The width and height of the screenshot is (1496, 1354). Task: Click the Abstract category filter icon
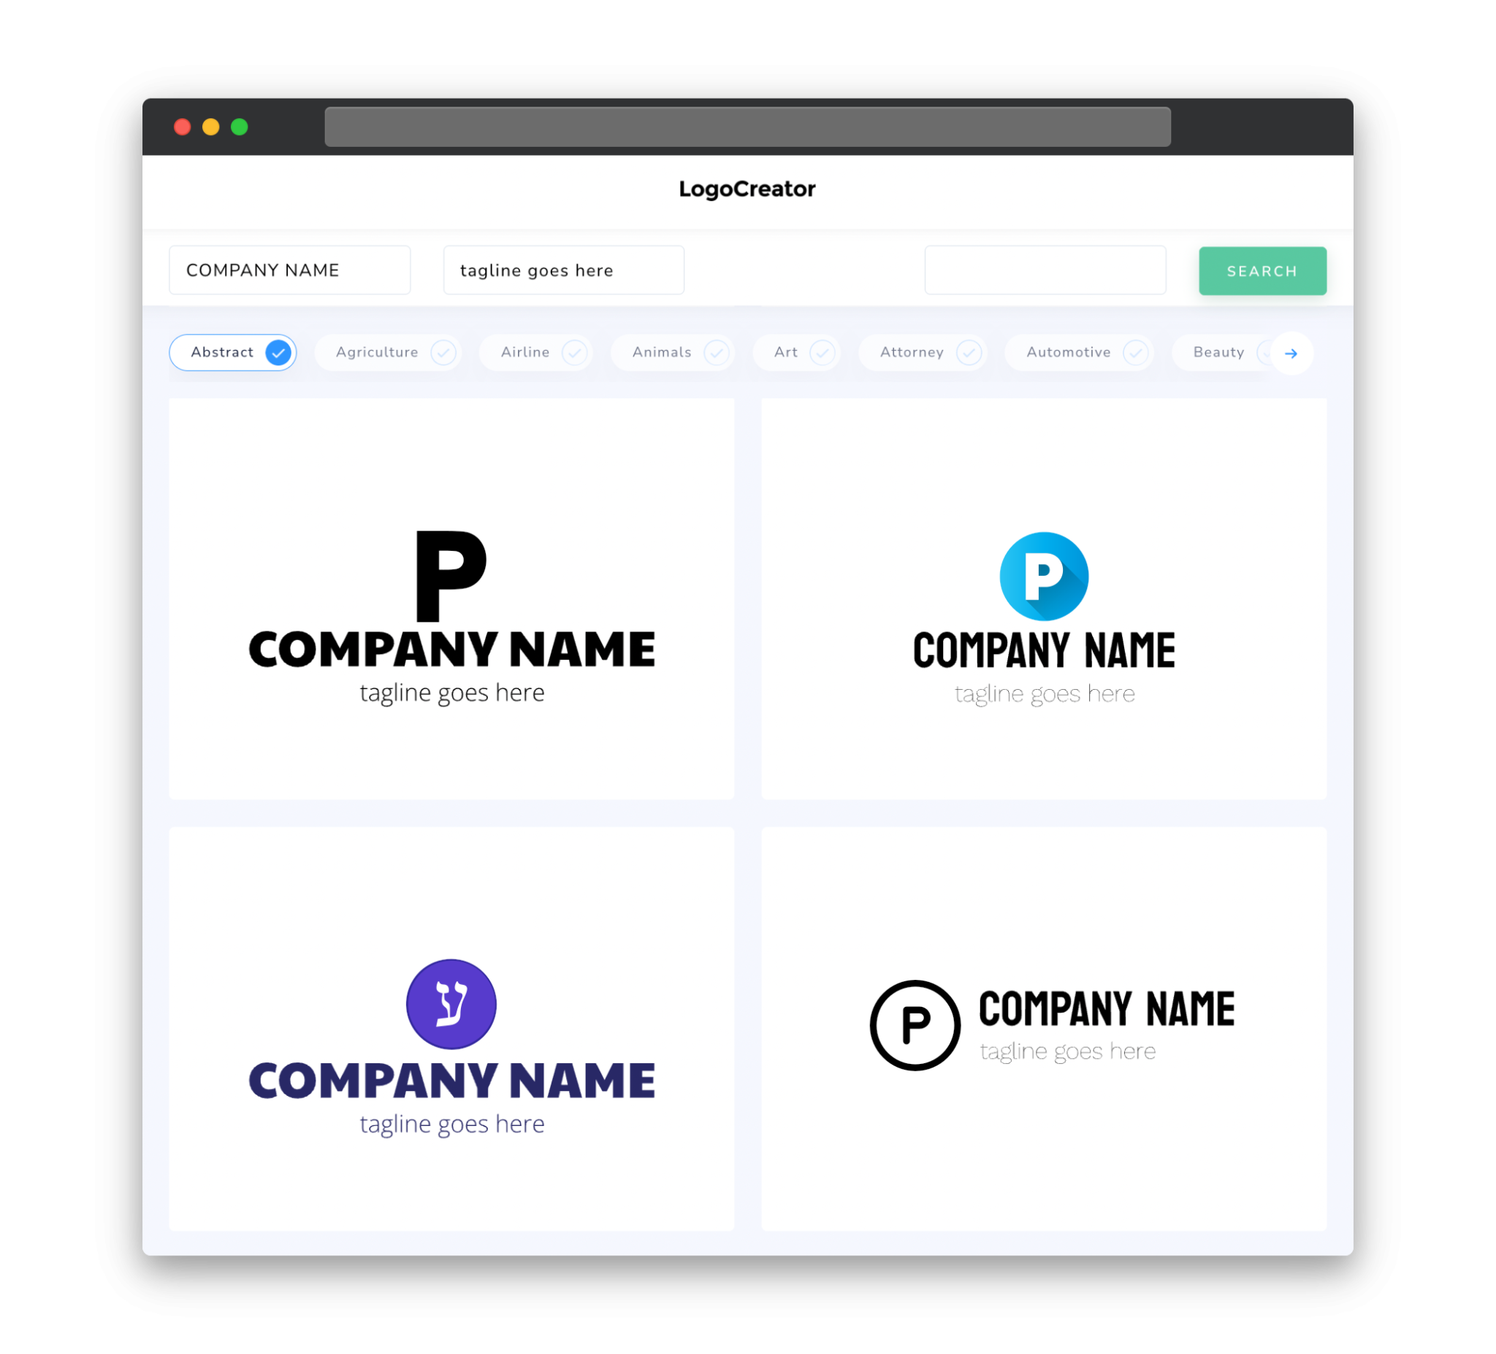pyautogui.click(x=276, y=352)
